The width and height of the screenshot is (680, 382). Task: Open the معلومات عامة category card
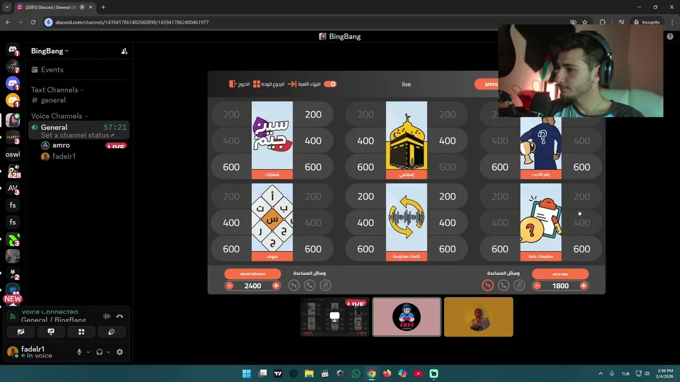(541, 222)
